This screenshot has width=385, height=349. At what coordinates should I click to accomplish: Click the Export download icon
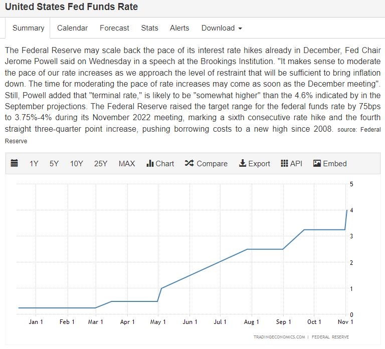pyautogui.click(x=243, y=163)
